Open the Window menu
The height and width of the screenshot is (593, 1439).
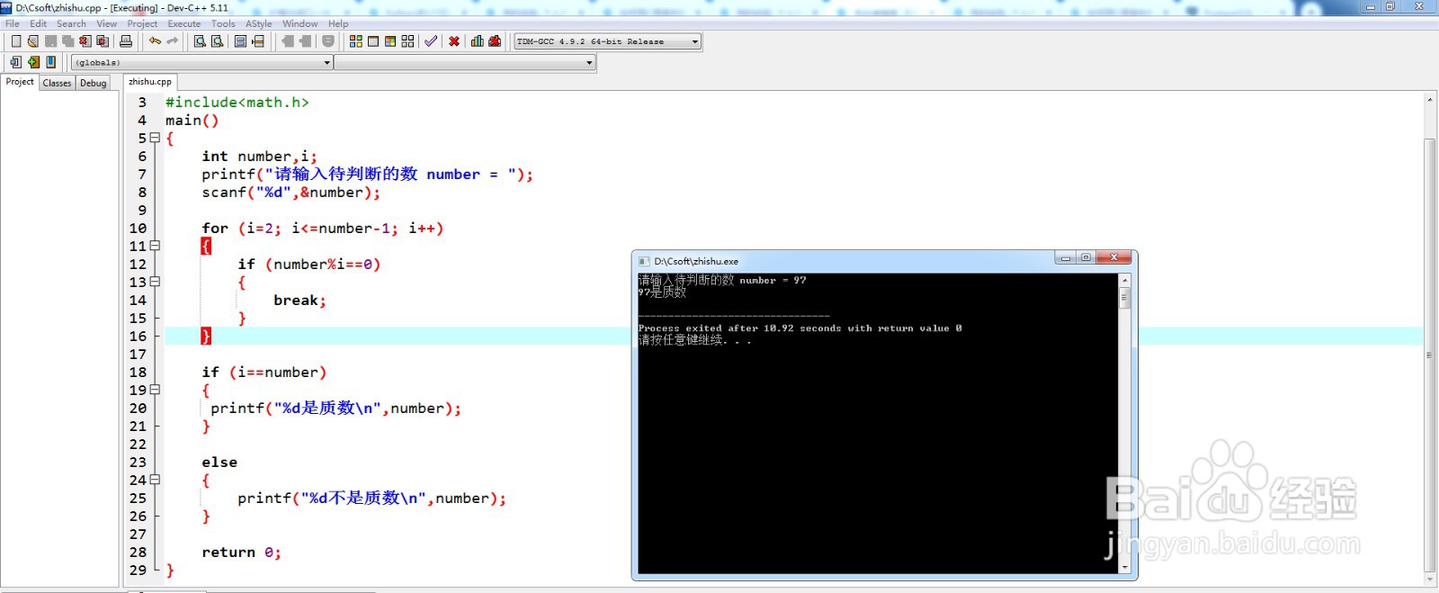[x=299, y=23]
